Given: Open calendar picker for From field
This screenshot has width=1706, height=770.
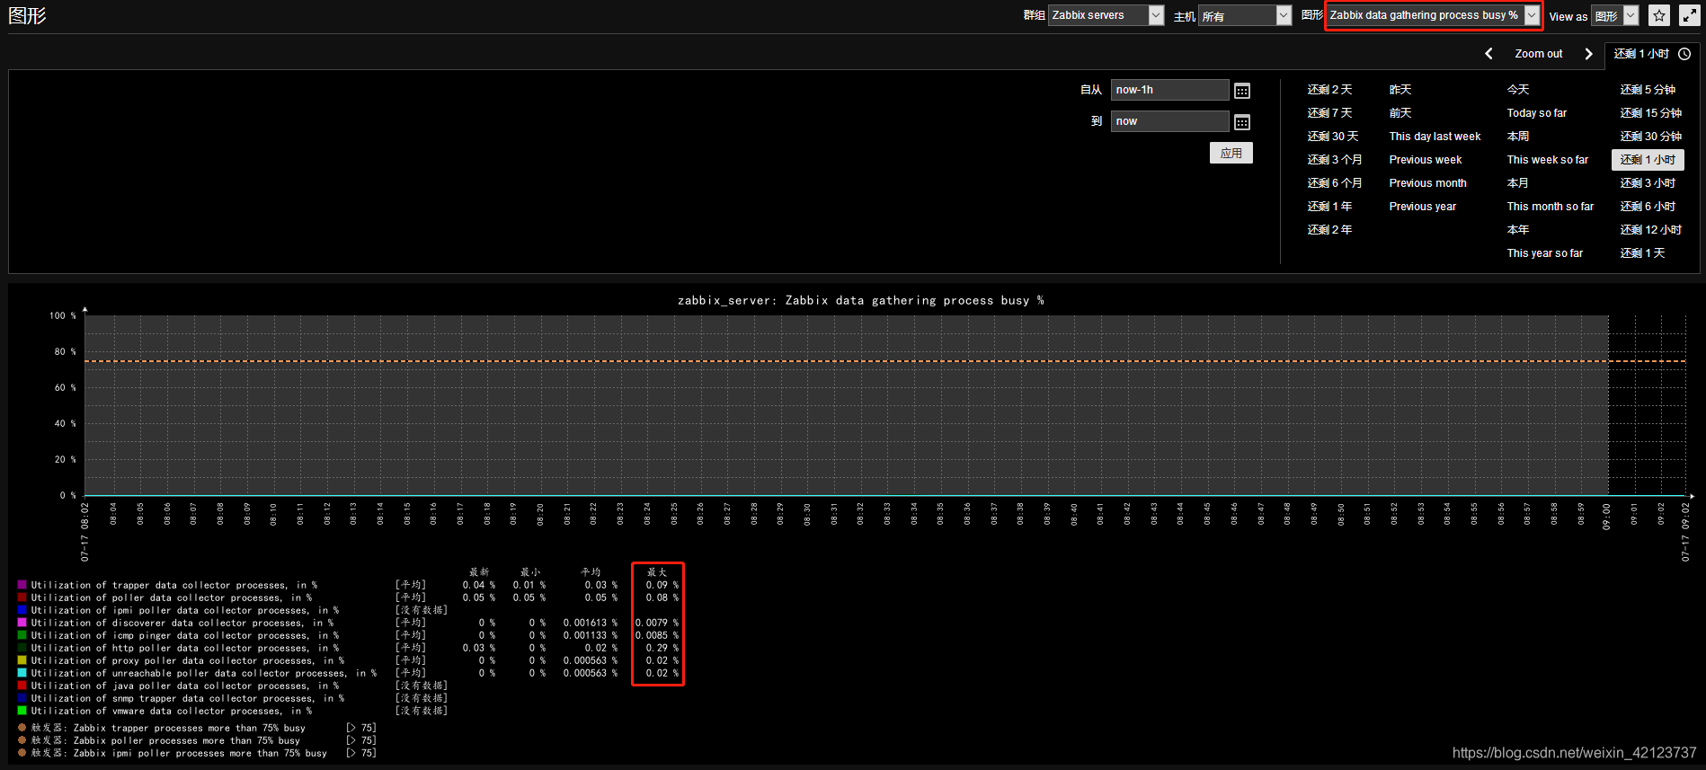Looking at the screenshot, I should (1242, 91).
